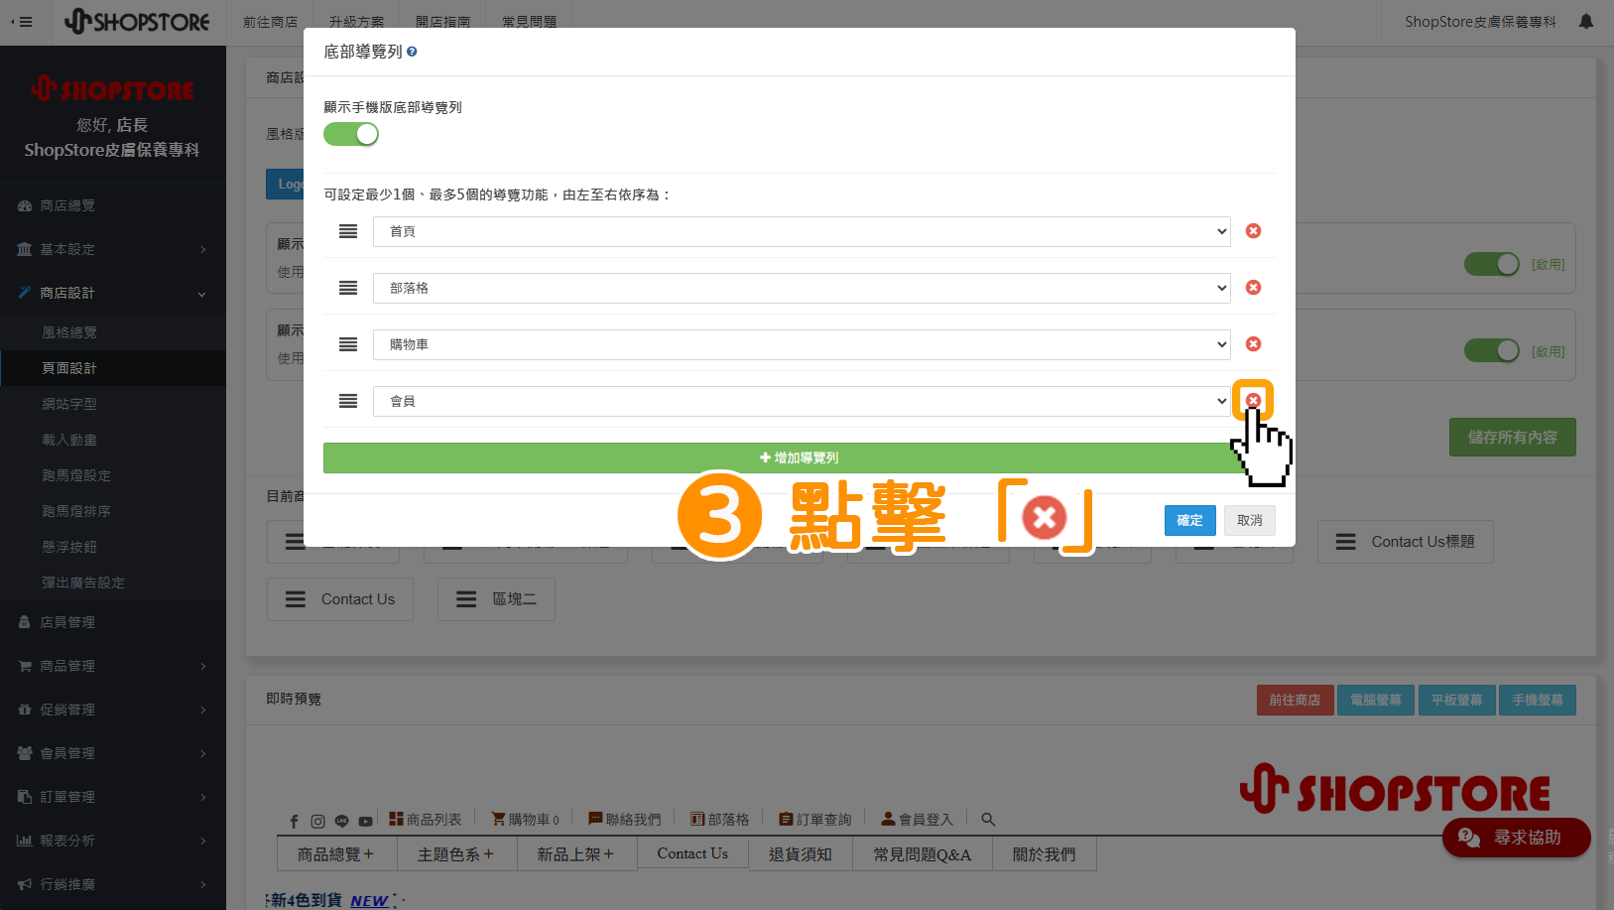Expand 訂單管理 in the sidebar

(x=113, y=797)
